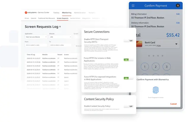Open the Factory tab
Image resolution: width=188 pixels, height=122 pixels.
tap(56, 13)
